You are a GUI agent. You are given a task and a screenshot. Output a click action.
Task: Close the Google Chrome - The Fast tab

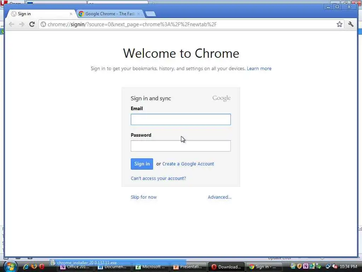[x=138, y=14]
